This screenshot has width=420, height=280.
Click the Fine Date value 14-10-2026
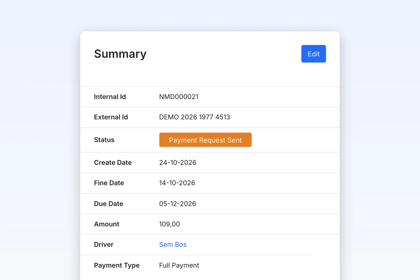tap(177, 183)
